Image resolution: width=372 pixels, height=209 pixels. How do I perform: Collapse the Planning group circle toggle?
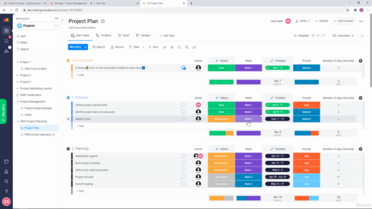click(68, 149)
